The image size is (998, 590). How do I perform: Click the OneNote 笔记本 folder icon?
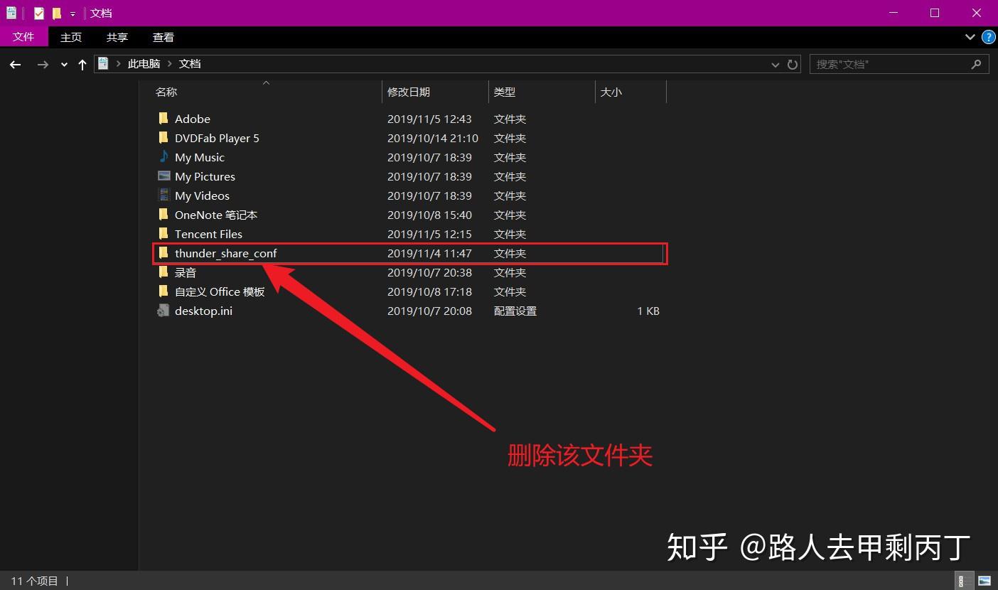(163, 215)
